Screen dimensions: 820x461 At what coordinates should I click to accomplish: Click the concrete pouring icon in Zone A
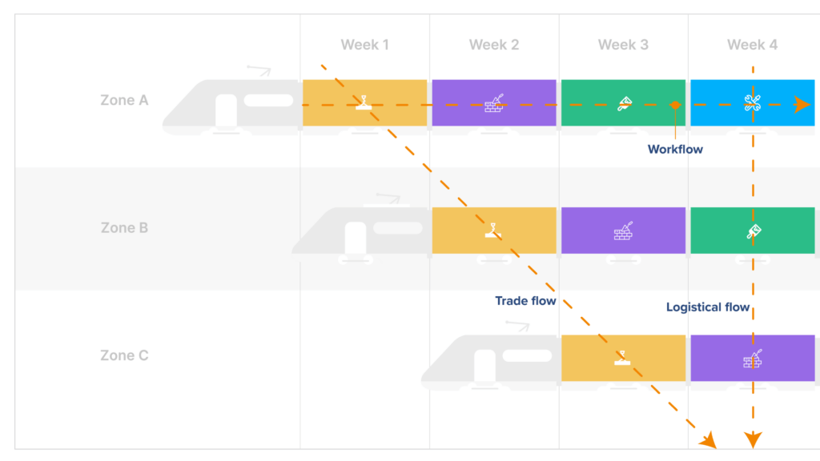point(364,102)
